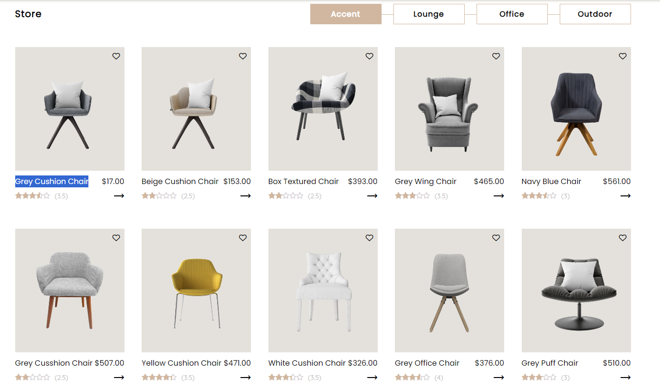Open the Box Textured Chair title link
Image resolution: width=660 pixels, height=388 pixels.
click(x=303, y=182)
